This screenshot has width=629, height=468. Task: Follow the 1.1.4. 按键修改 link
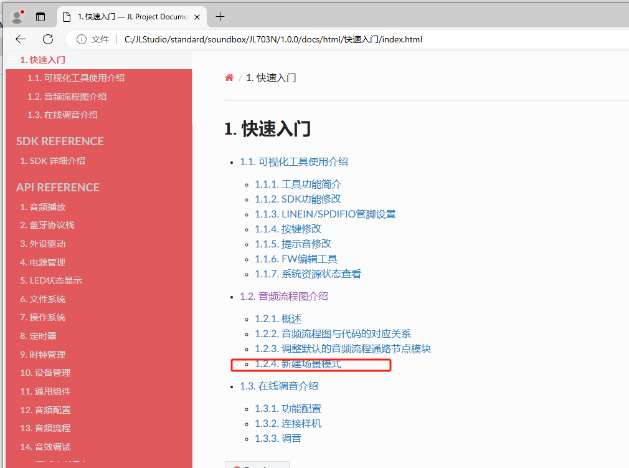pyautogui.click(x=288, y=229)
